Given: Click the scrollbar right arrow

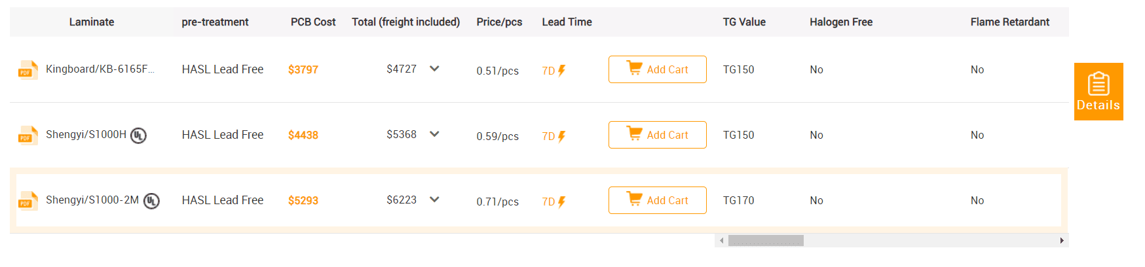Looking at the screenshot, I should click(1062, 241).
